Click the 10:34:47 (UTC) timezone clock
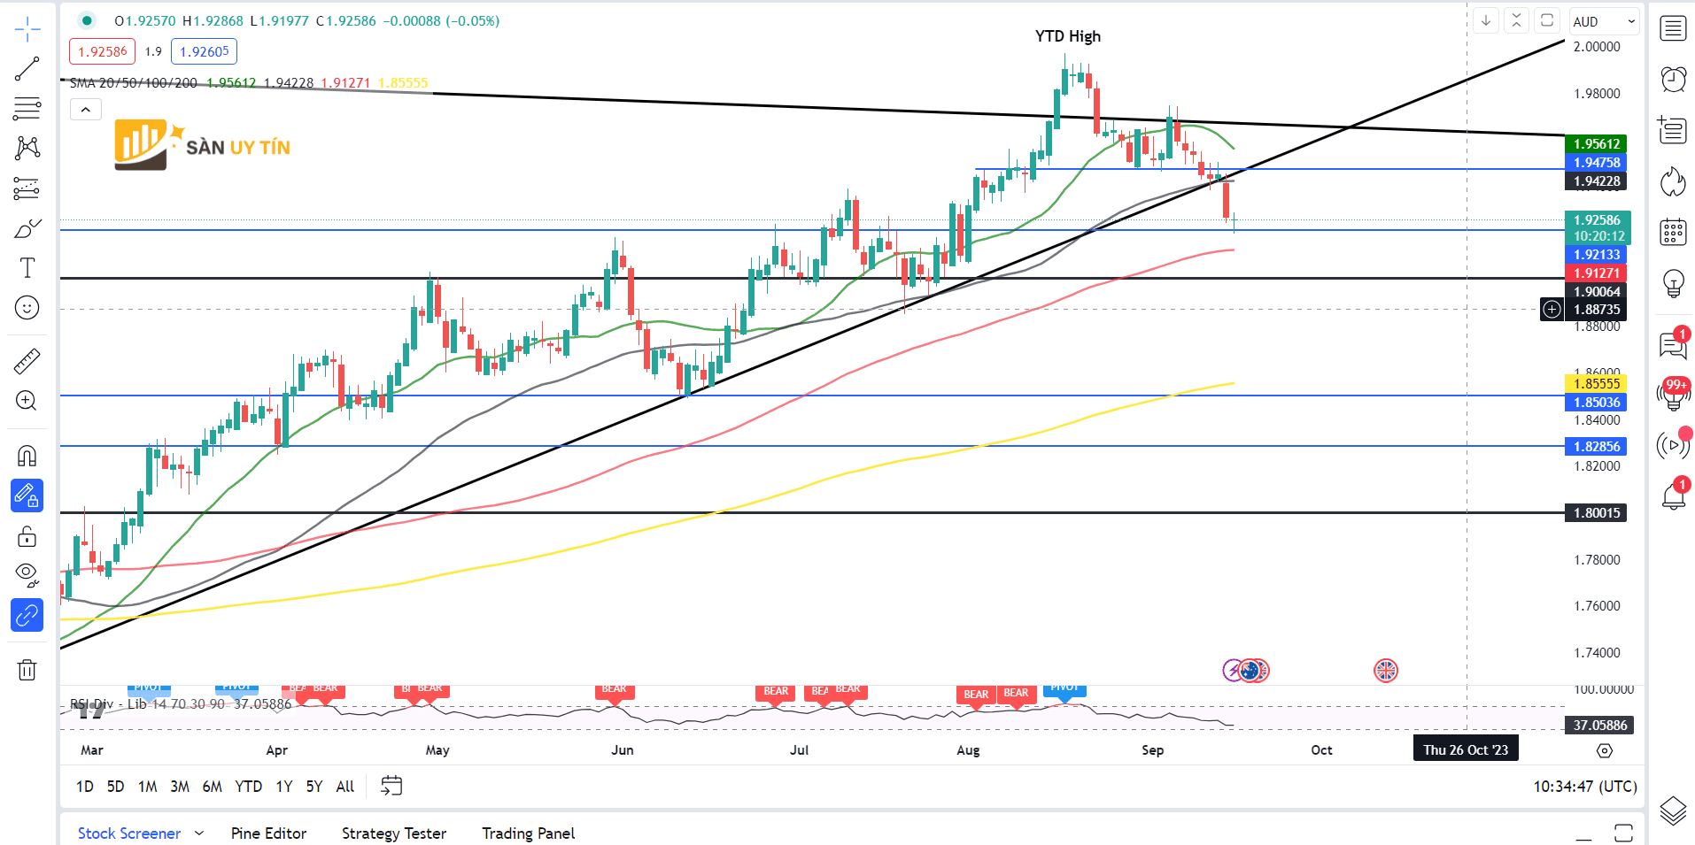The height and width of the screenshot is (845, 1695). pos(1585,787)
